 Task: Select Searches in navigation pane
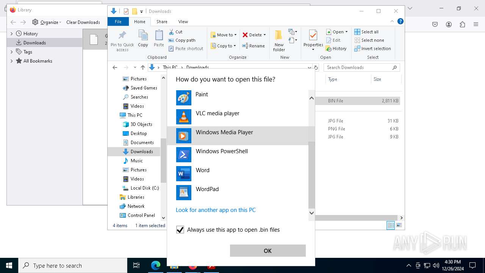point(135,97)
